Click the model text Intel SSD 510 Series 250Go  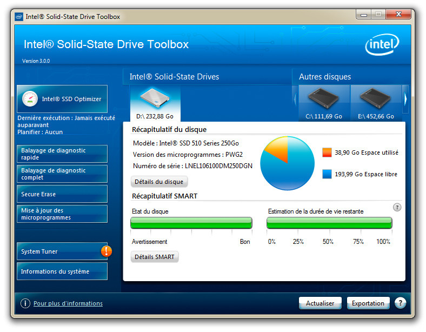[x=199, y=143]
